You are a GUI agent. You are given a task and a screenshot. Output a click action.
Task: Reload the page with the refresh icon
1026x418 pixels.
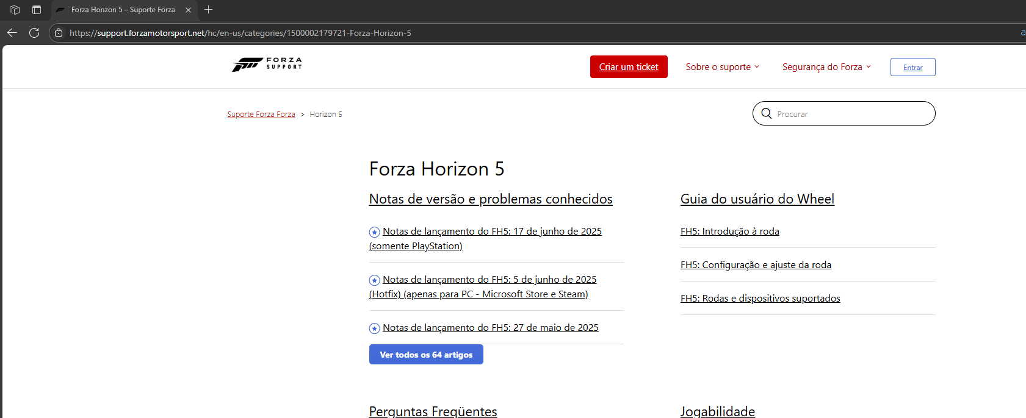[34, 33]
